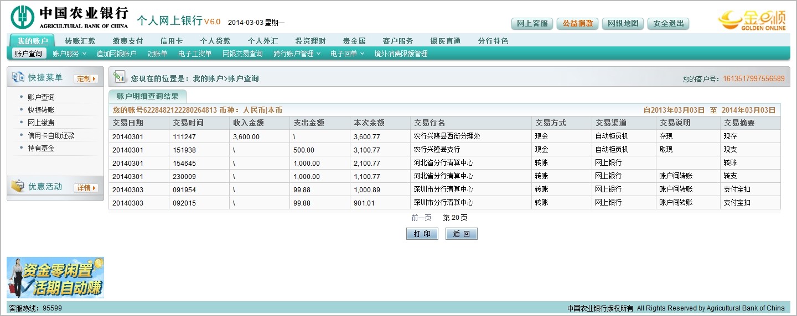Click the 定制 customize button
The image size is (797, 316).
pos(86,78)
